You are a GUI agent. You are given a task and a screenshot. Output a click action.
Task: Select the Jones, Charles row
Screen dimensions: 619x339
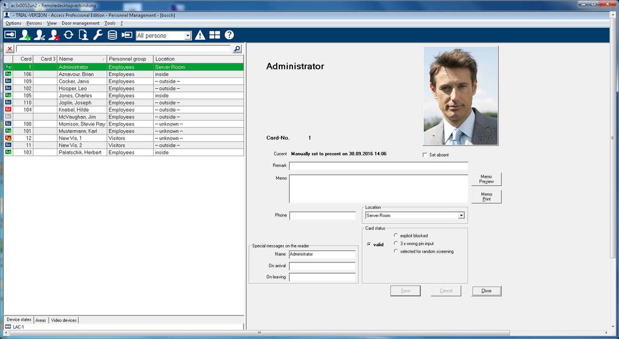(x=123, y=95)
